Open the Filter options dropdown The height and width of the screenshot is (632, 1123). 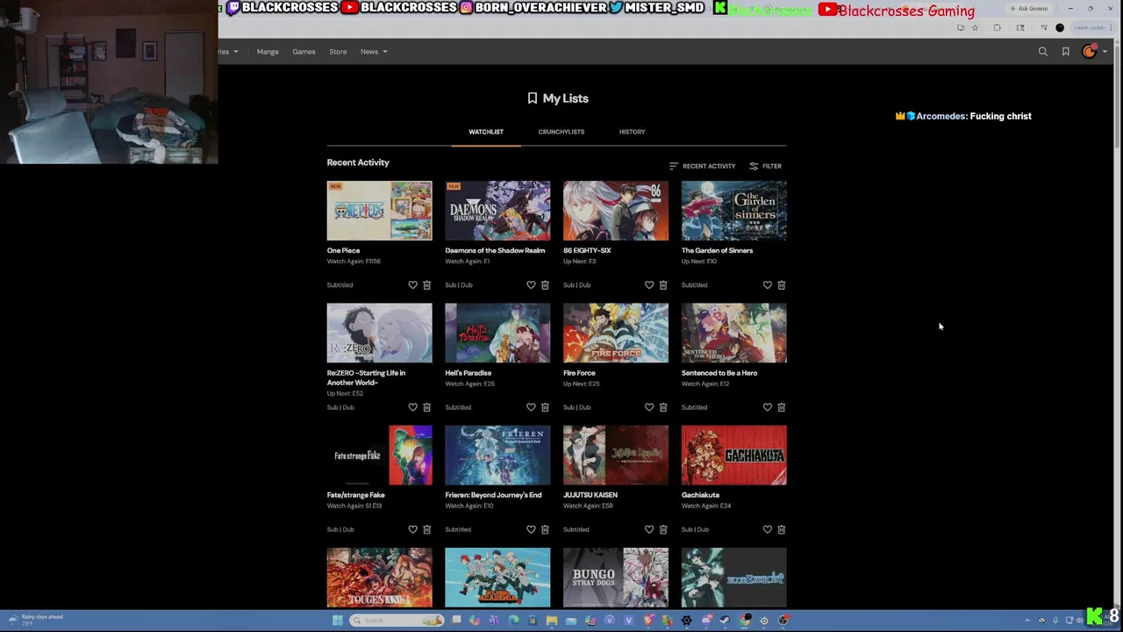765,166
